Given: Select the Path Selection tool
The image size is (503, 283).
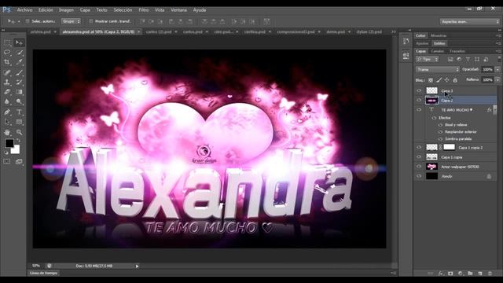Looking at the screenshot, I should point(7,122).
